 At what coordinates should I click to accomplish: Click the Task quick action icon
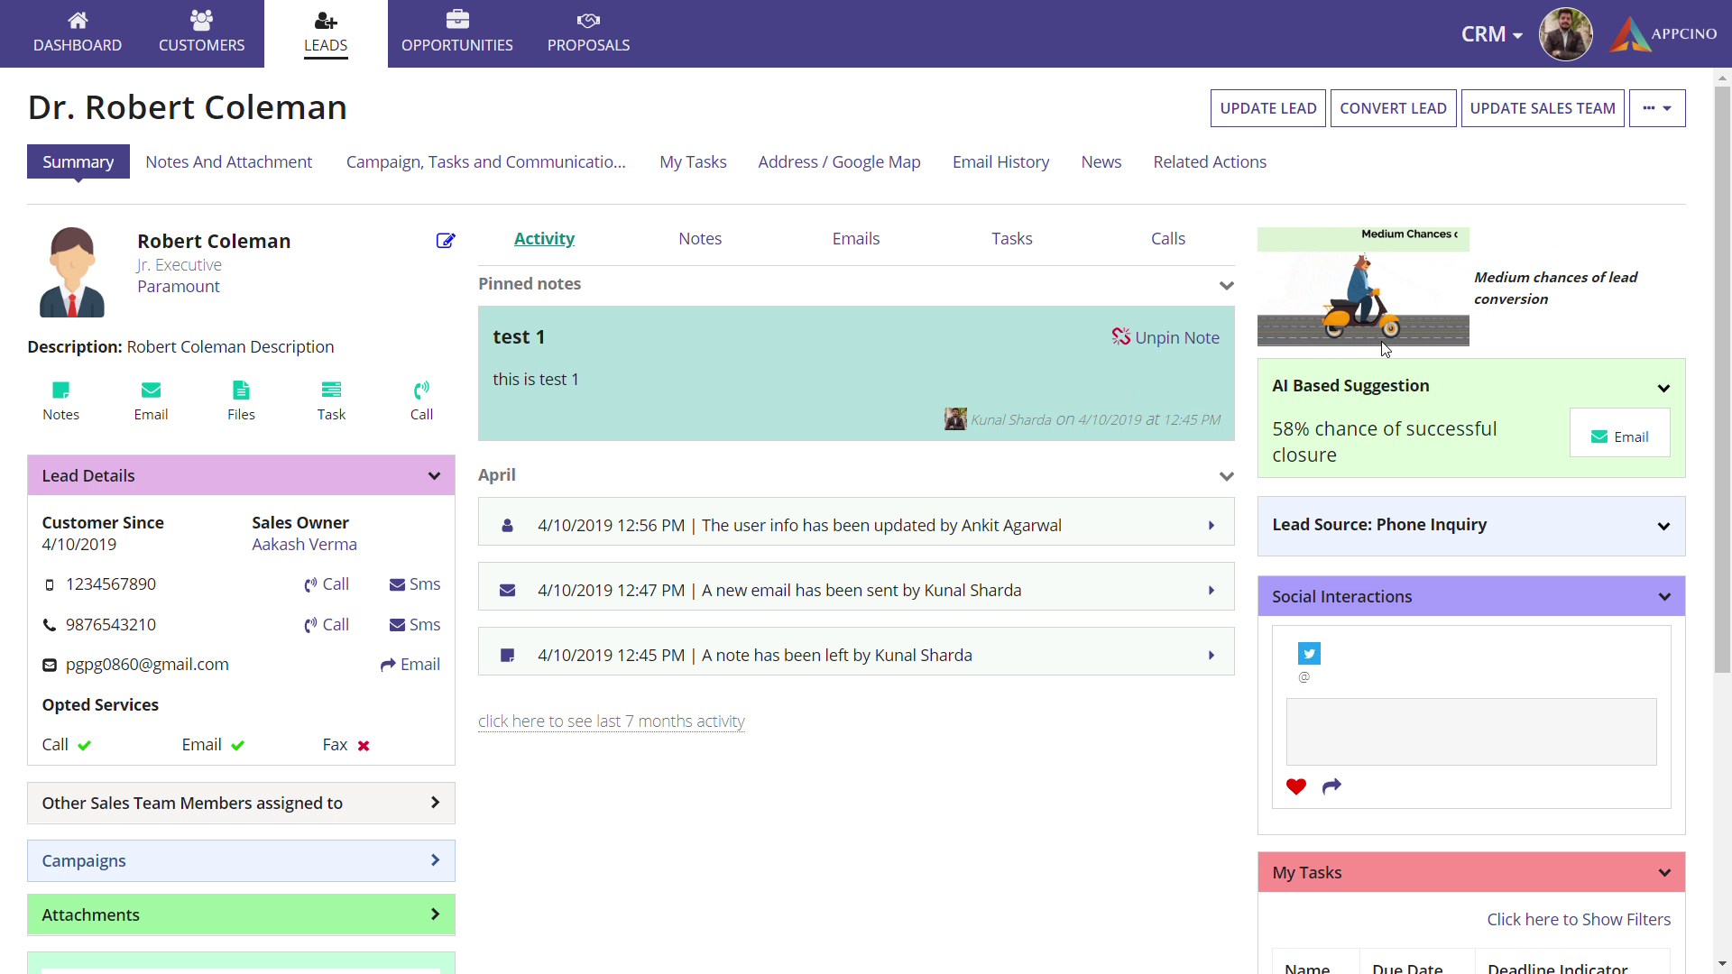click(331, 391)
